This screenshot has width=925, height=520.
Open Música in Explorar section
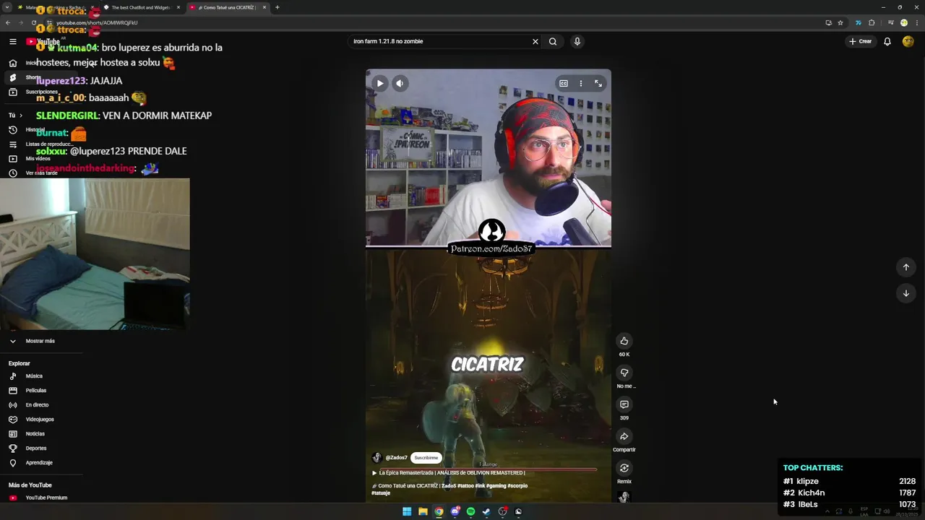coord(34,376)
